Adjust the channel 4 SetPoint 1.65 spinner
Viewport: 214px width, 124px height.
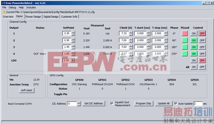coord(73,54)
